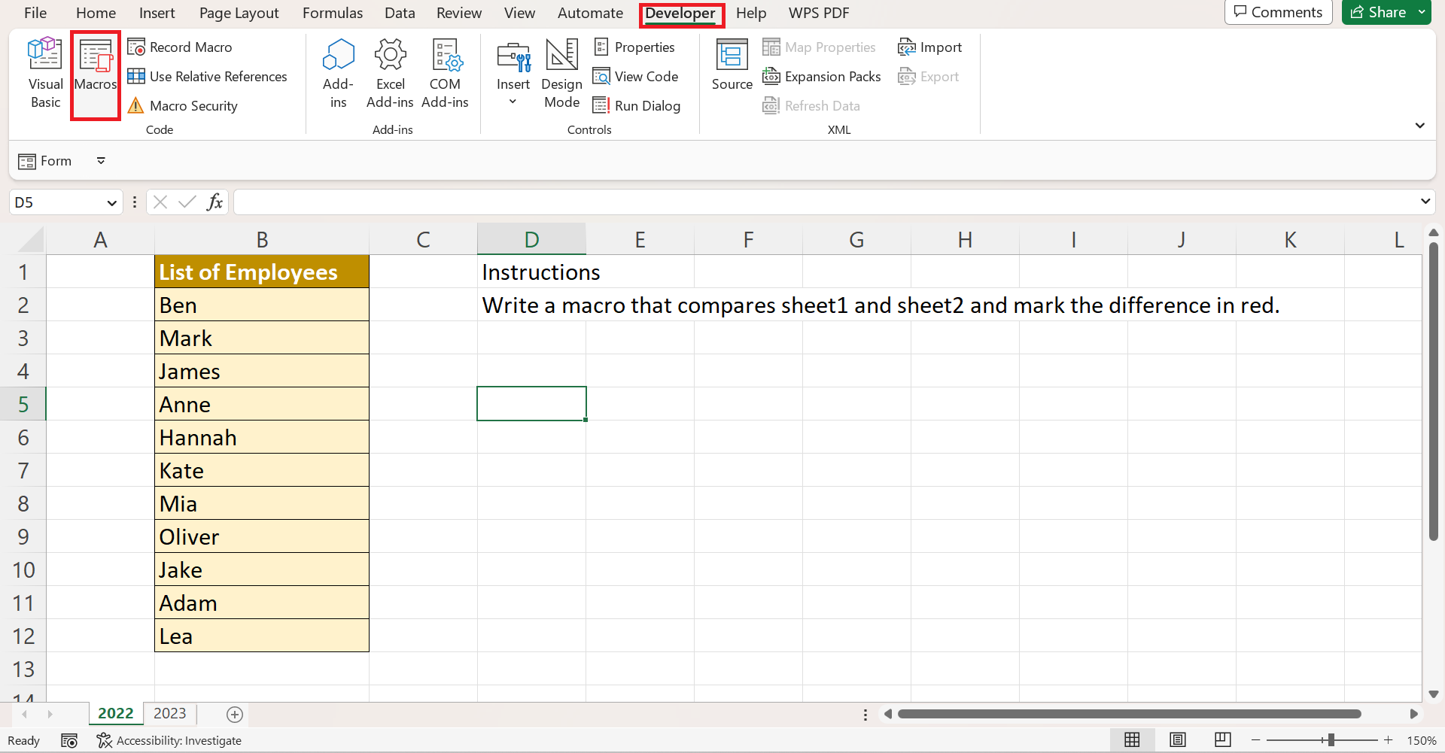Screen dimensions: 1445x753
Task: Open the XML Source pane
Action: pyautogui.click(x=732, y=65)
